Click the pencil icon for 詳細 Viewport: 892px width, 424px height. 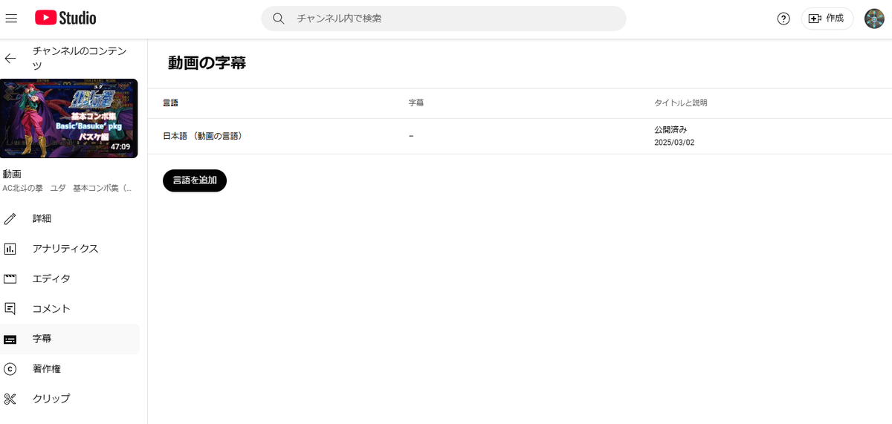tap(10, 219)
